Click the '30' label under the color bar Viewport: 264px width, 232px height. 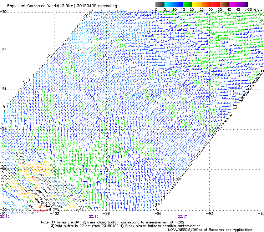click(x=210, y=10)
